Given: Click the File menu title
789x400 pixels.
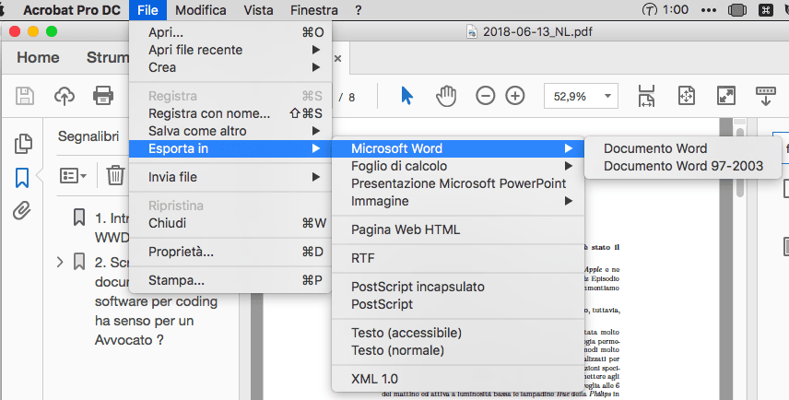Looking at the screenshot, I should (x=147, y=10).
